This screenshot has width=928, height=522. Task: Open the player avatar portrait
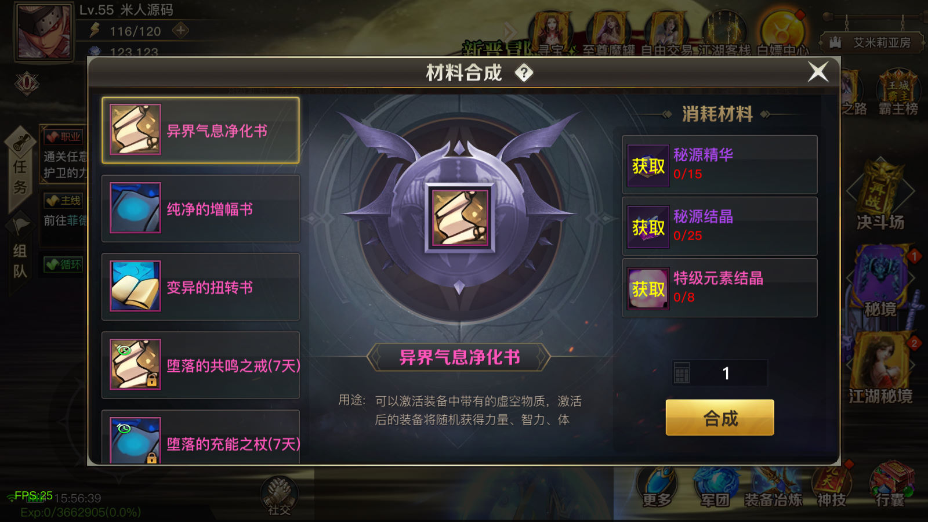[x=44, y=31]
